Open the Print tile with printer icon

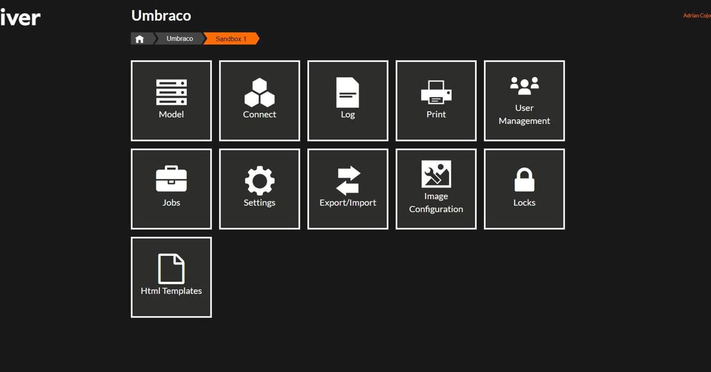point(436,101)
